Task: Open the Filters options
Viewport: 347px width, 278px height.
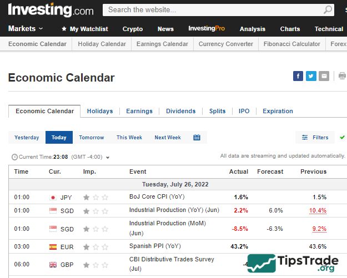Action: tap(315, 138)
